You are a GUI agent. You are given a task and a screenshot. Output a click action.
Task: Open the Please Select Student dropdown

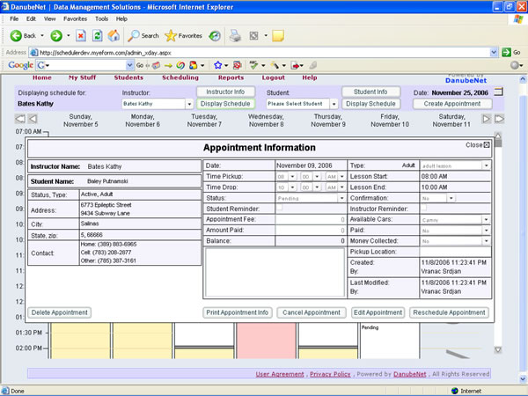point(334,104)
